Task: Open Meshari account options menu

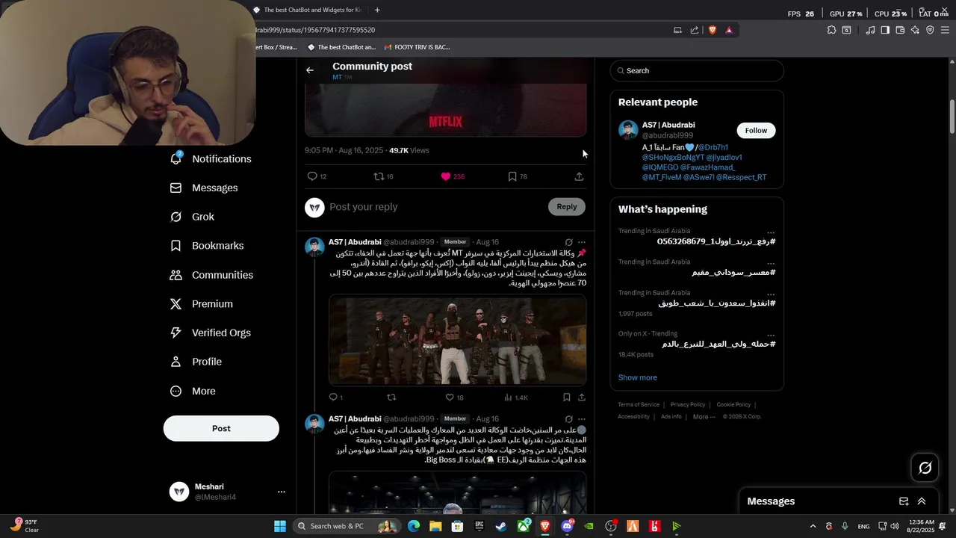Action: [282, 492]
